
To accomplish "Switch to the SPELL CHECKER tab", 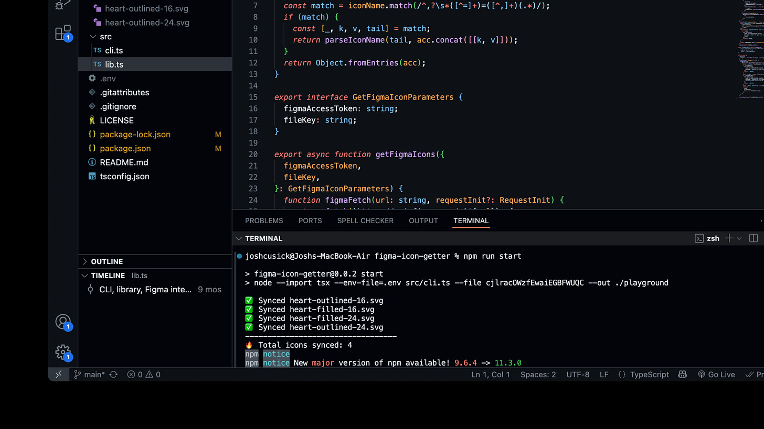I will pyautogui.click(x=365, y=221).
